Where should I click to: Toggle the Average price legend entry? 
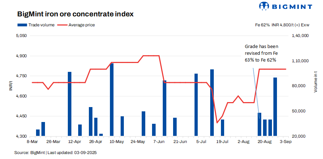(x=81, y=25)
